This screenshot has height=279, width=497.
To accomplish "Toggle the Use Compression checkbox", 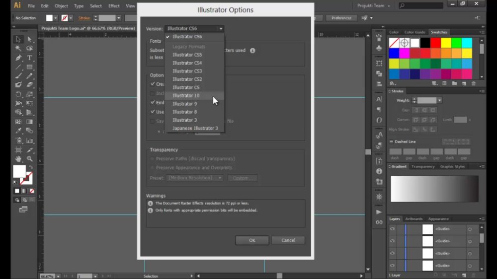I will point(153,112).
